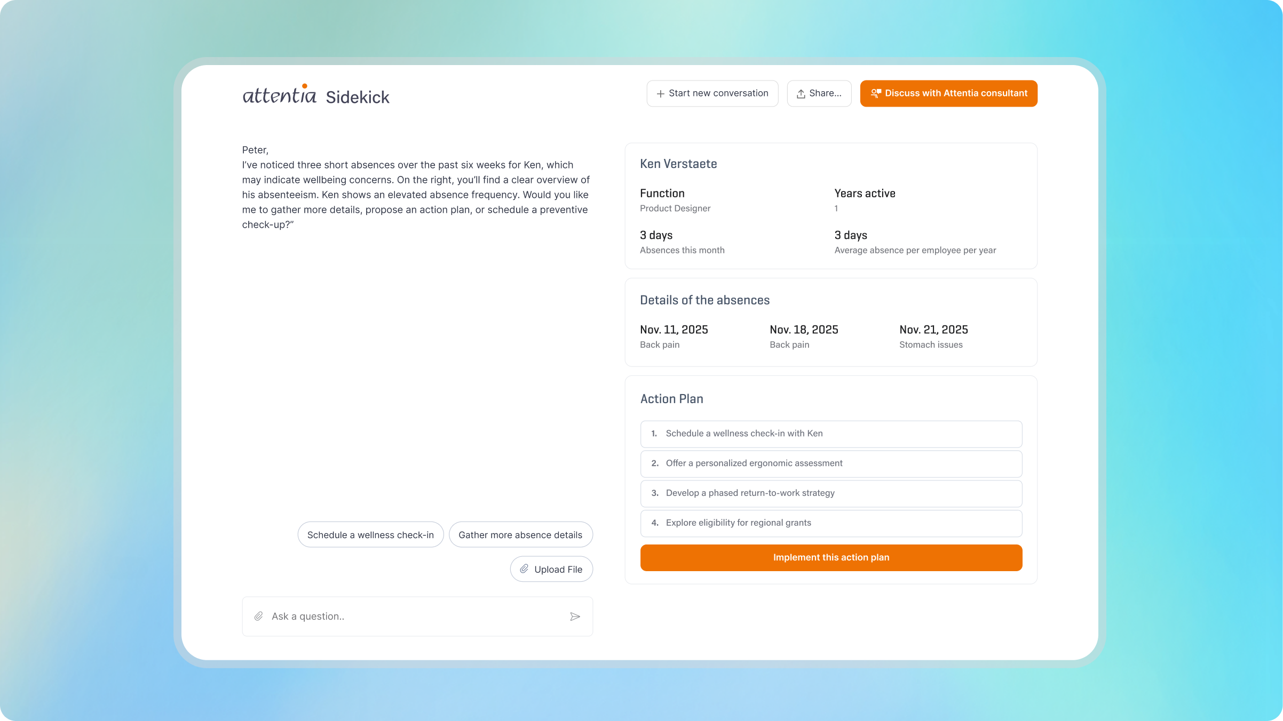Open the Nov. 21, 2025 absence entry

[x=933, y=336]
